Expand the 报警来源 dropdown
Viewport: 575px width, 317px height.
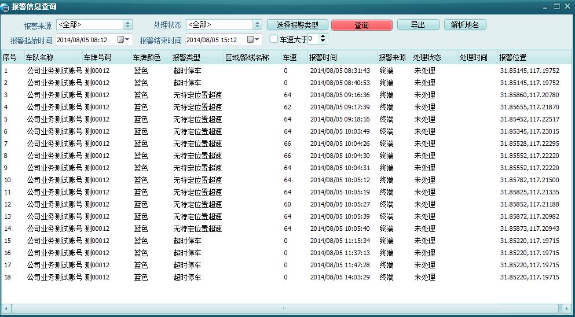(127, 25)
